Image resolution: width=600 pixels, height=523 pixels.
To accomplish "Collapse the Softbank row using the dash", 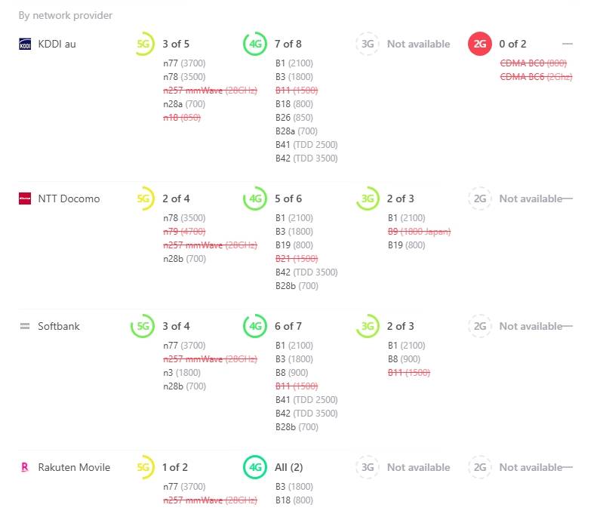I will pyautogui.click(x=568, y=326).
